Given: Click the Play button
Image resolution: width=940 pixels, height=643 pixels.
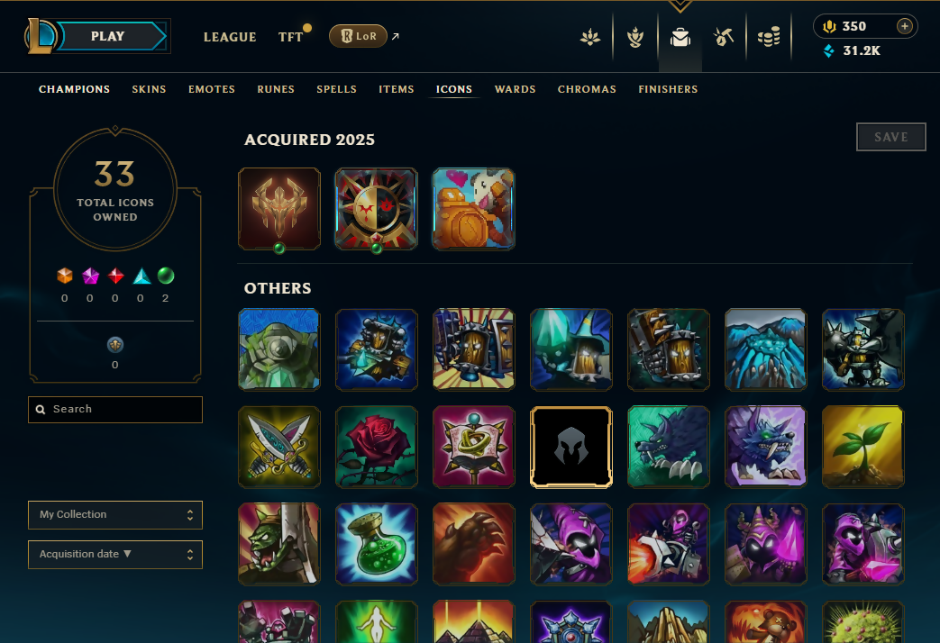Looking at the screenshot, I should (x=108, y=37).
